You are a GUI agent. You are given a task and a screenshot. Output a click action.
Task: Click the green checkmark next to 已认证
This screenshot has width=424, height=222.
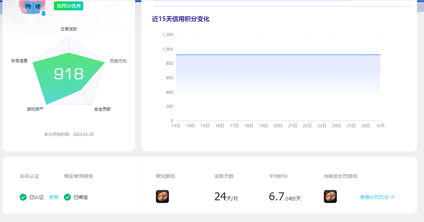click(x=23, y=197)
